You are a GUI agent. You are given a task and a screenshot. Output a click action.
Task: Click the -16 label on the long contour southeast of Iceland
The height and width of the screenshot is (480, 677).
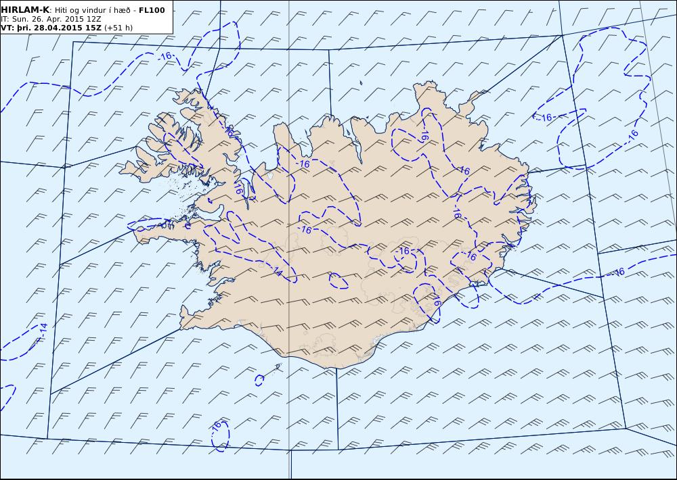coord(618,272)
